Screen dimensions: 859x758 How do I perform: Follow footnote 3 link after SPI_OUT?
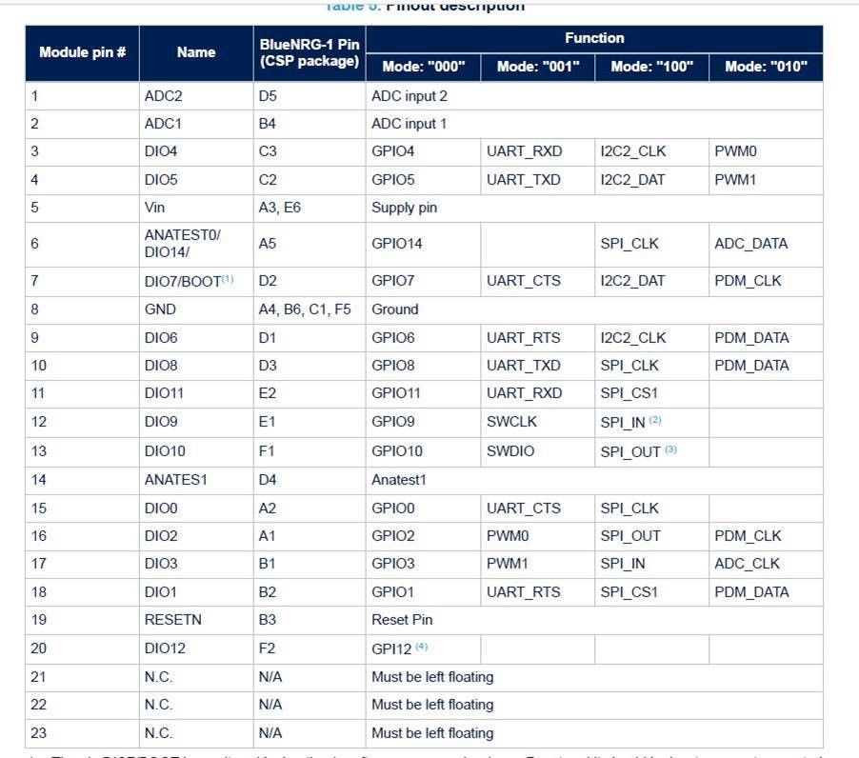coord(670,449)
